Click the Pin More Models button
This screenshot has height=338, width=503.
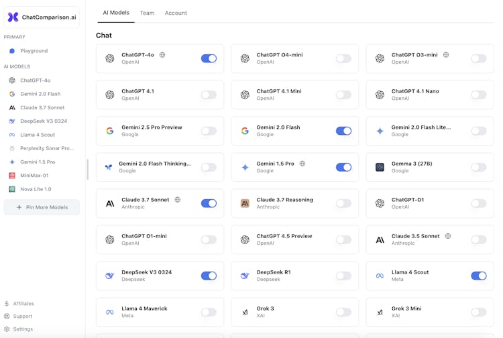(x=42, y=207)
